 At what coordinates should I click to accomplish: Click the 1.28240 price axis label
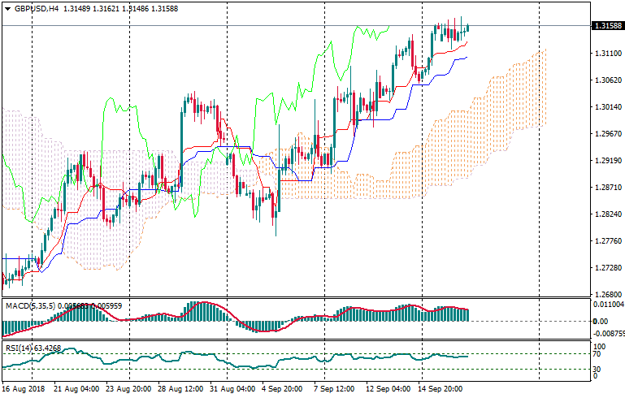(607, 214)
